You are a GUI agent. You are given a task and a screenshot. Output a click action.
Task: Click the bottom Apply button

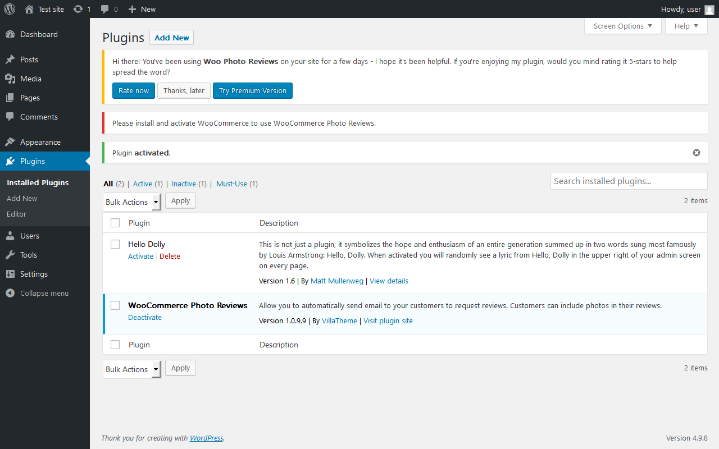180,368
